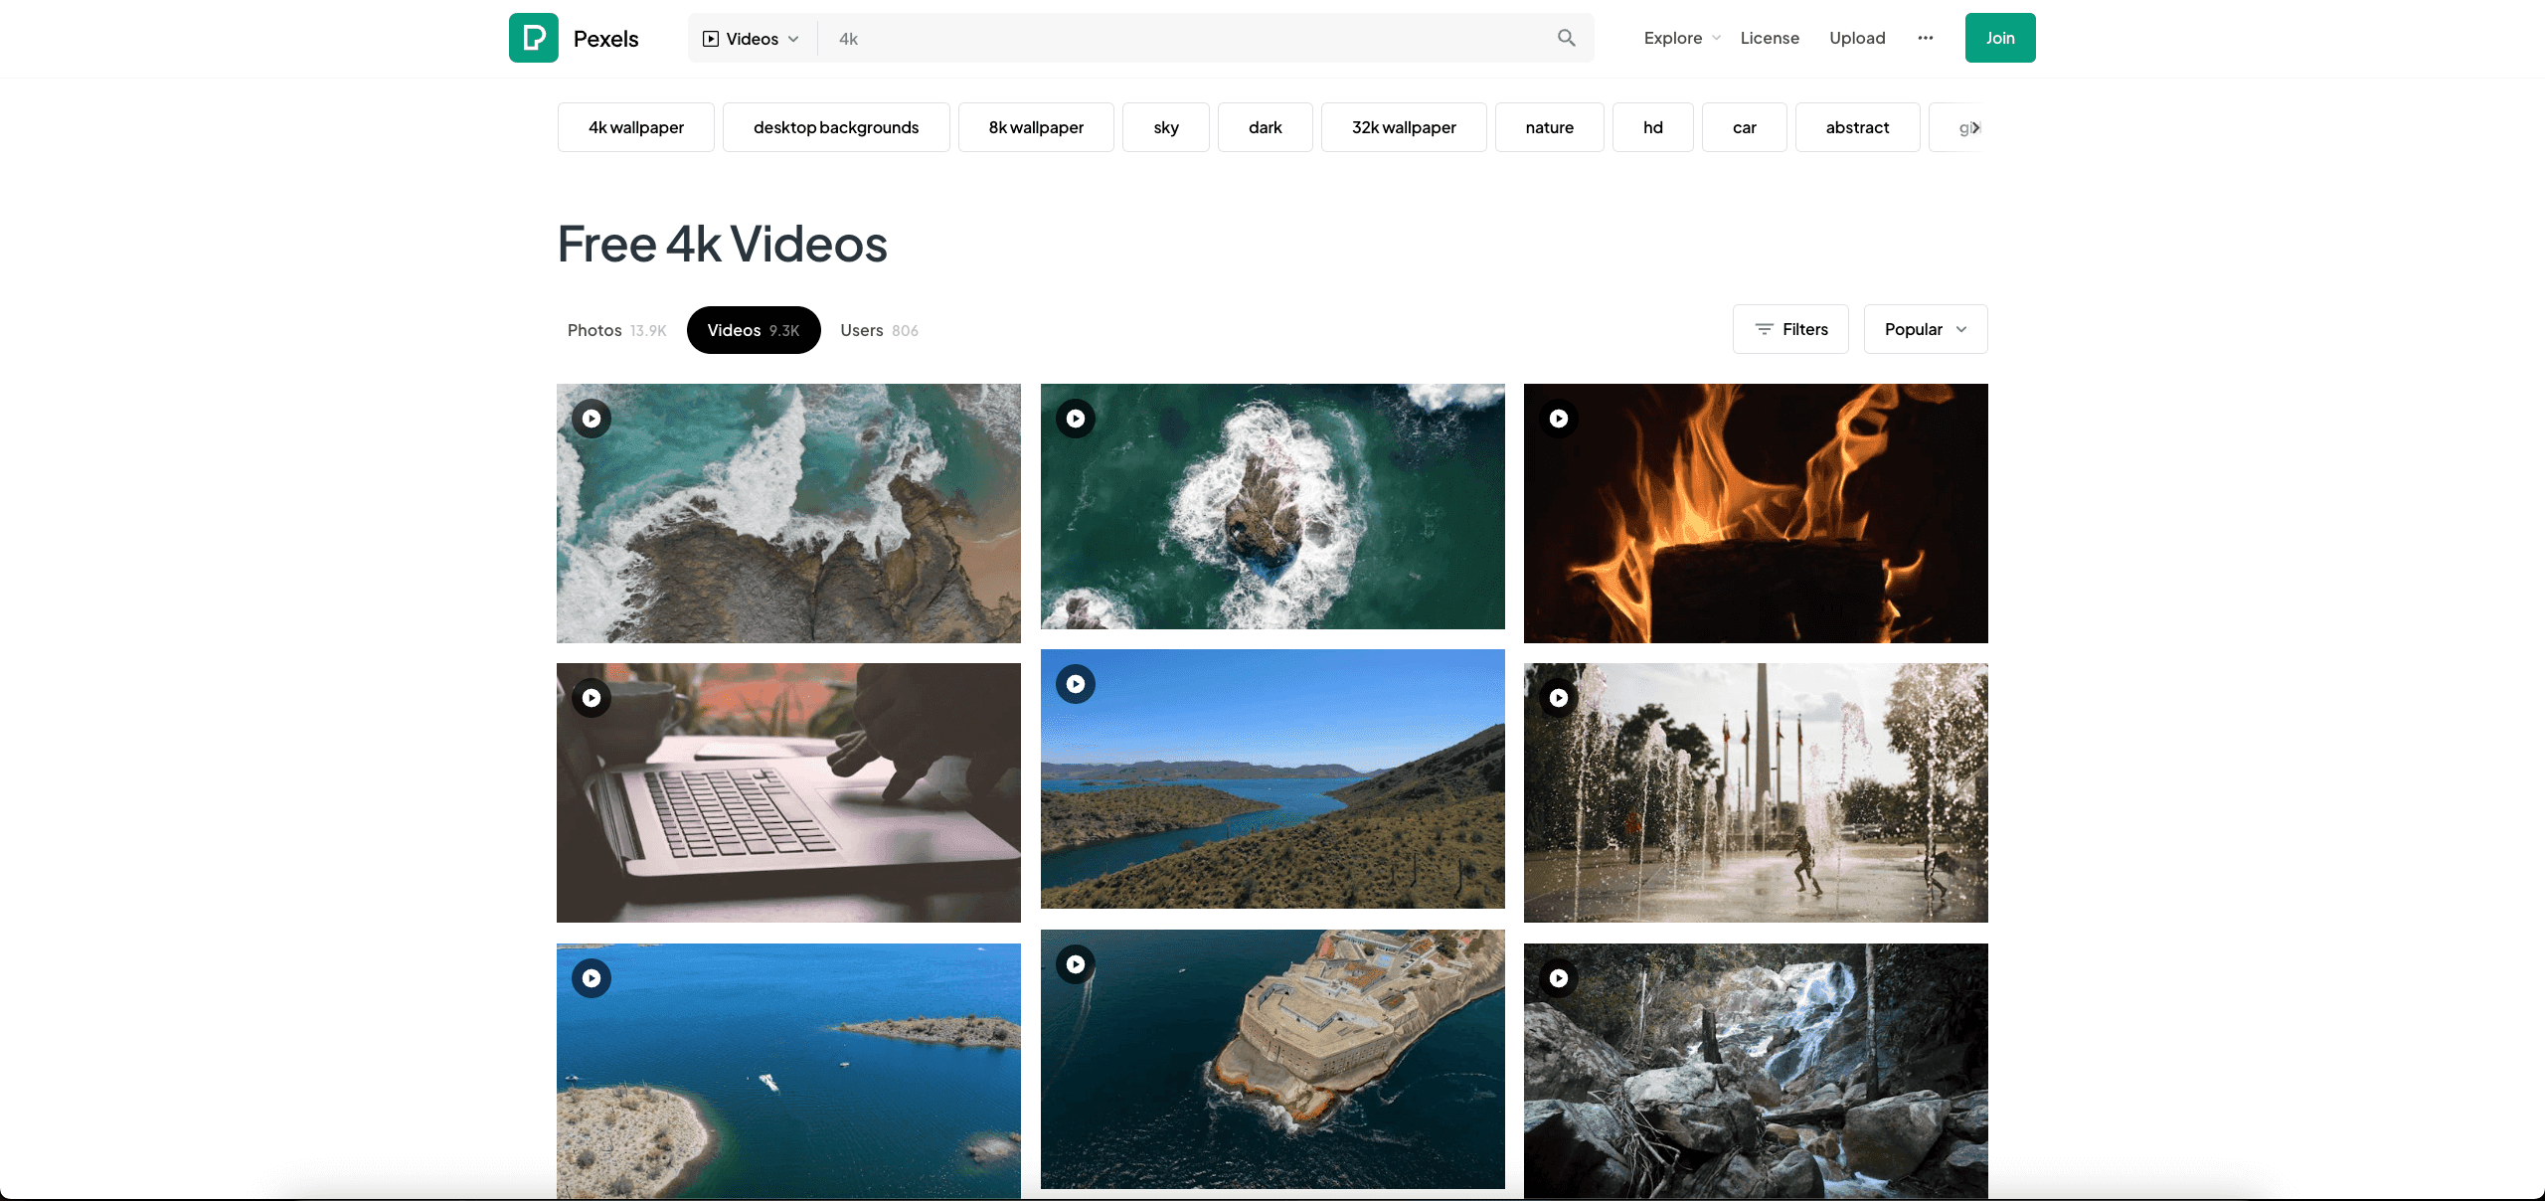Screen dimensions: 2545x1201
Task: Click play icon on waterfall video
Action: [x=1559, y=978]
